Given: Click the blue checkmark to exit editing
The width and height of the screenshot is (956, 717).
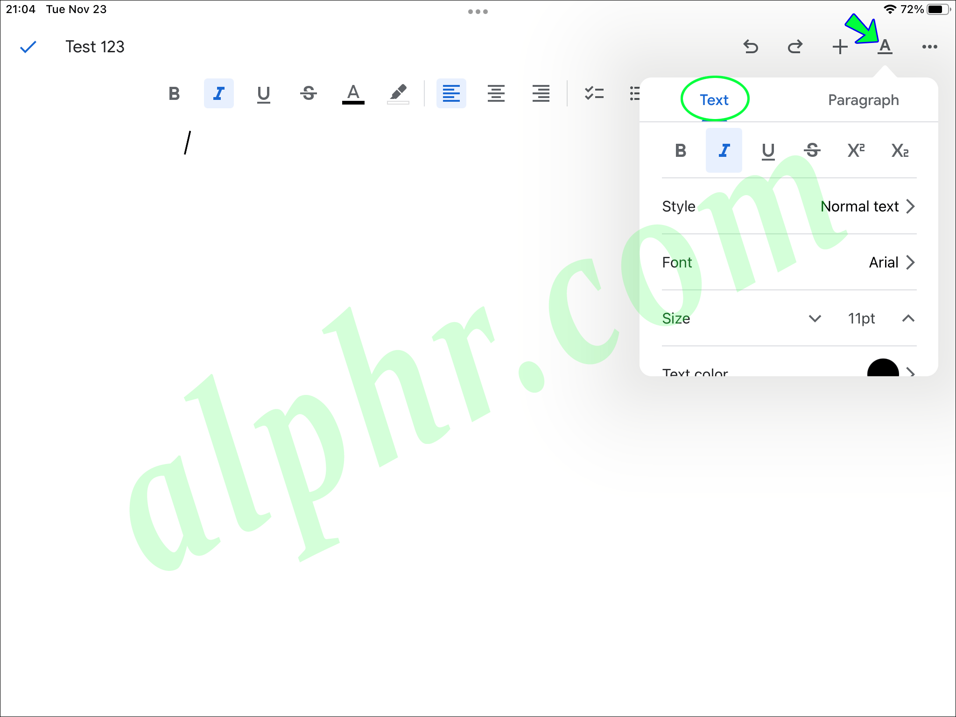Looking at the screenshot, I should pos(28,46).
